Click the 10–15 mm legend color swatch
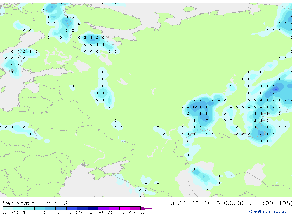The width and height of the screenshot is (292, 214). pyautogui.click(x=61, y=208)
